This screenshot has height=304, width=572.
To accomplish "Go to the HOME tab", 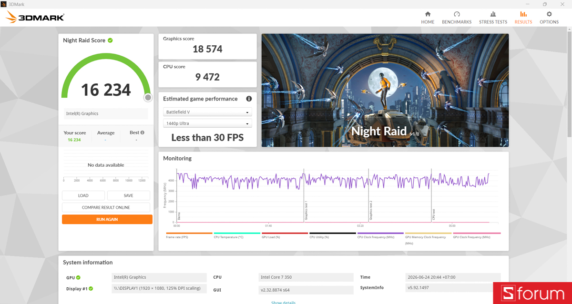I will coord(428,18).
